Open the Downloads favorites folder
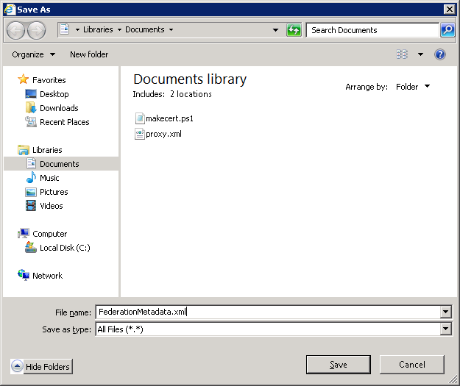The image size is (460, 386). [58, 108]
